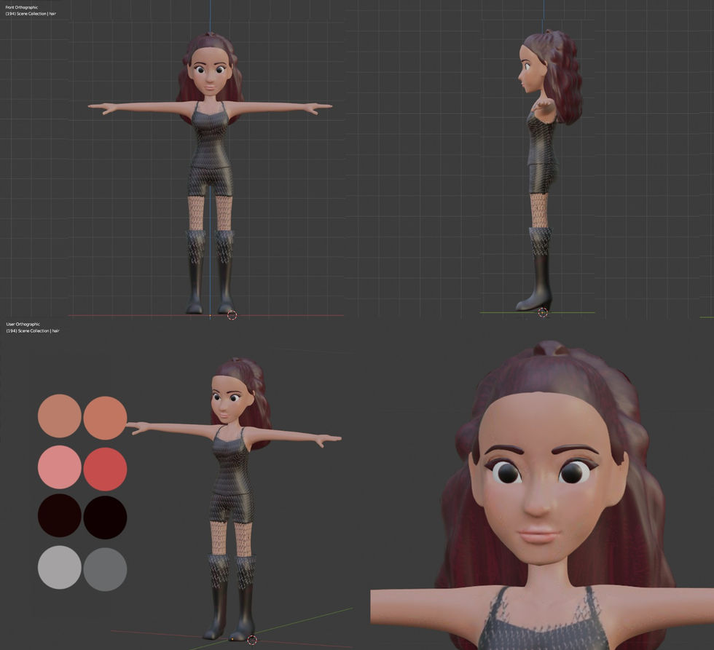
Task: Click the 3D cursor in the side view
Action: pos(542,312)
